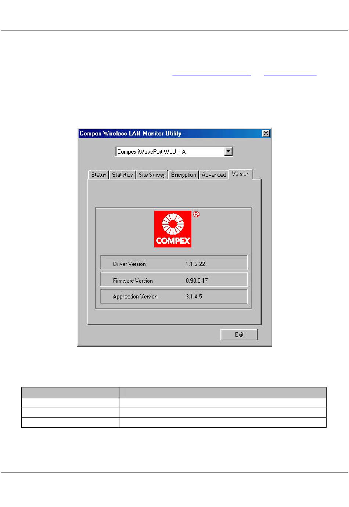Close the Wireless LAN Monitor Utility window
349x507 pixels.
point(266,133)
